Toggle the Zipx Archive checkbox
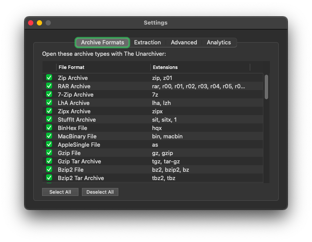 click(x=49, y=111)
